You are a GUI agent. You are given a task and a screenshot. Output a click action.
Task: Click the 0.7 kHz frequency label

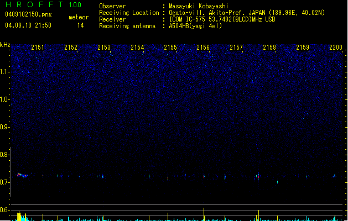[x=4, y=182]
